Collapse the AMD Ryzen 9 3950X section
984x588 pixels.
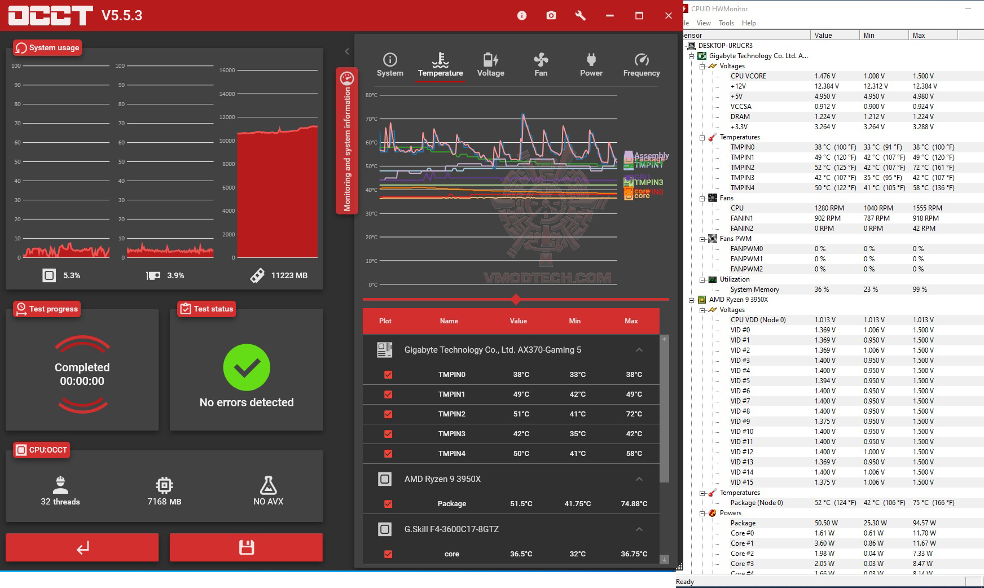[639, 479]
